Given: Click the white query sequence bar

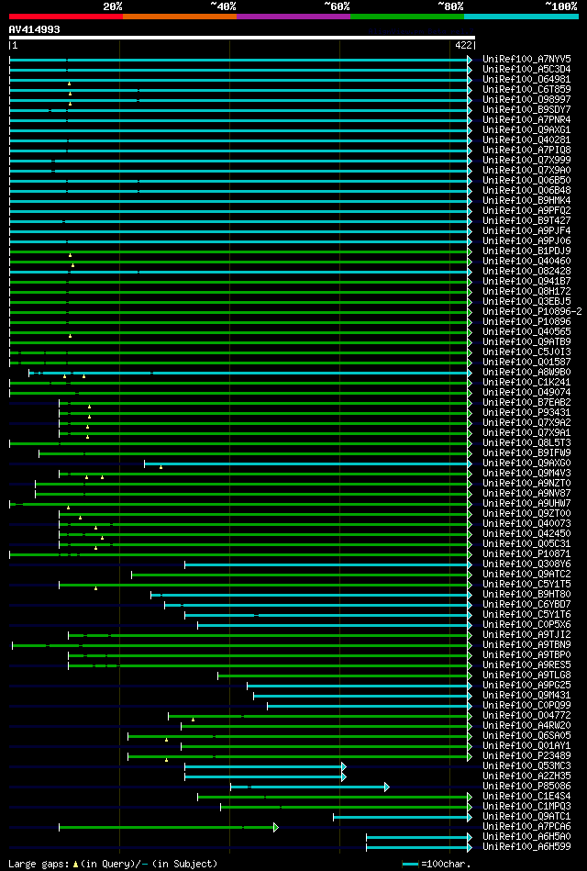Looking at the screenshot, I should click(241, 38).
